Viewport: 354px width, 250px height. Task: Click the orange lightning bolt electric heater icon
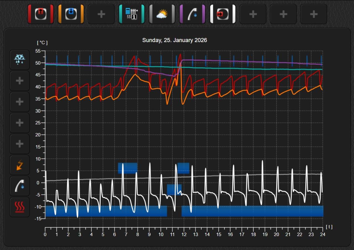[20, 165]
